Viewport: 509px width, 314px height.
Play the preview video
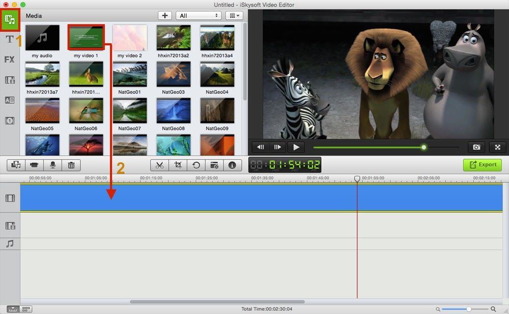(x=296, y=147)
